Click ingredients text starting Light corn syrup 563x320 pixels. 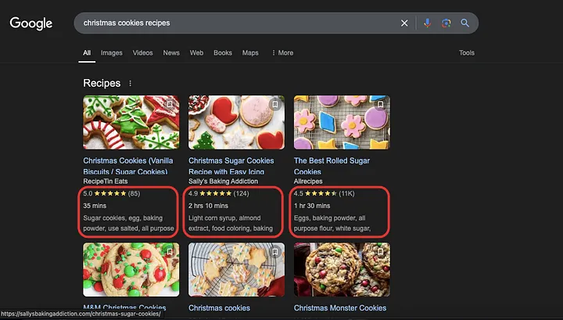(x=230, y=223)
